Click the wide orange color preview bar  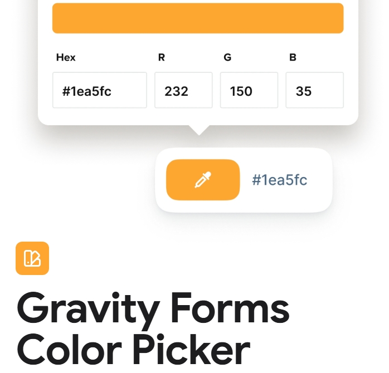point(198,18)
